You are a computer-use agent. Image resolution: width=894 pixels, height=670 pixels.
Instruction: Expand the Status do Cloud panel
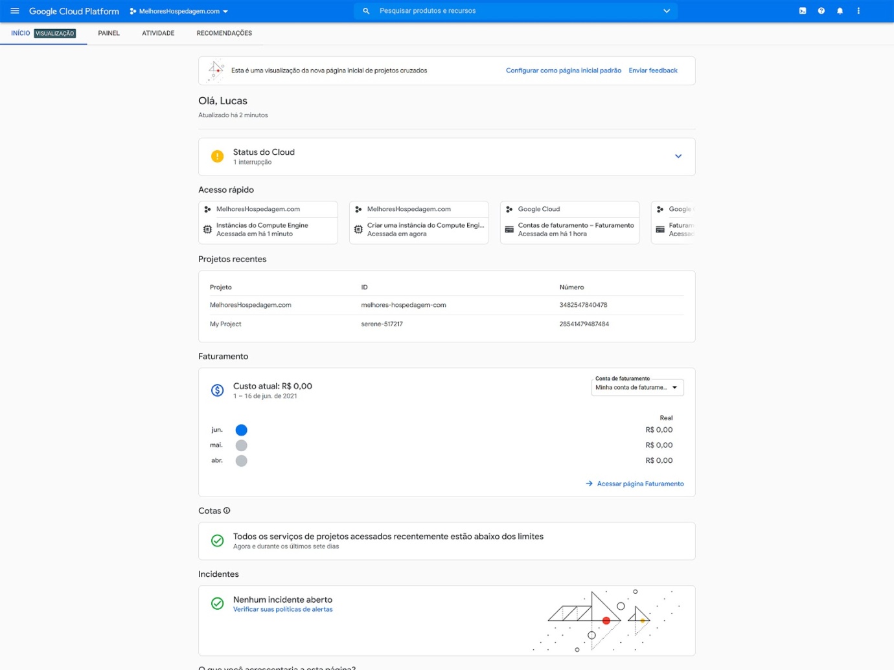click(678, 156)
